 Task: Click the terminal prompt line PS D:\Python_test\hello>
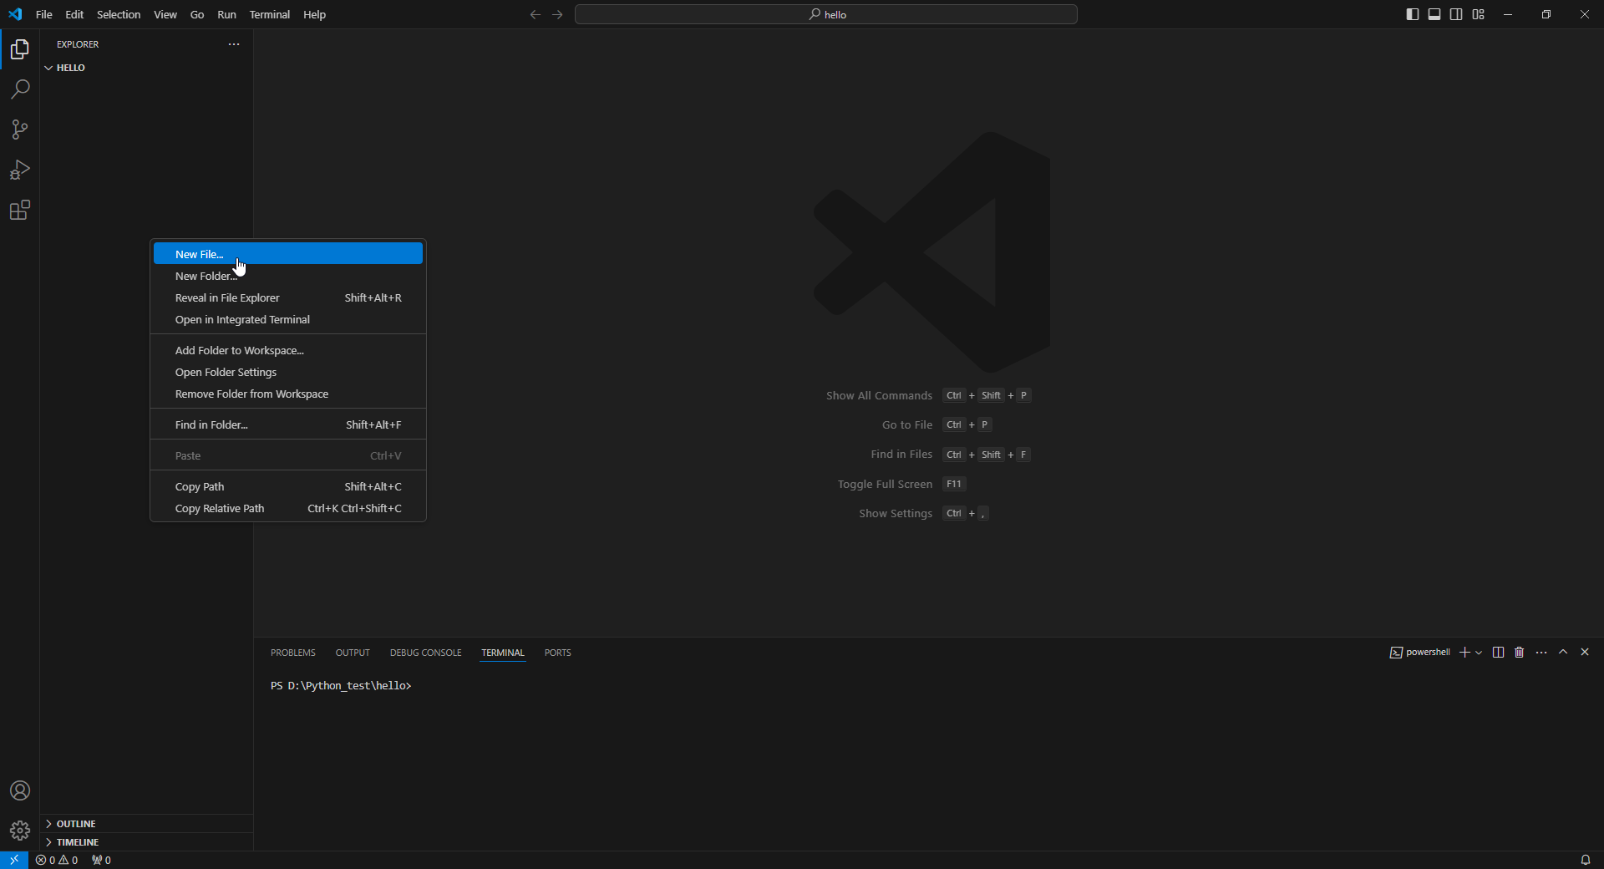click(x=341, y=685)
